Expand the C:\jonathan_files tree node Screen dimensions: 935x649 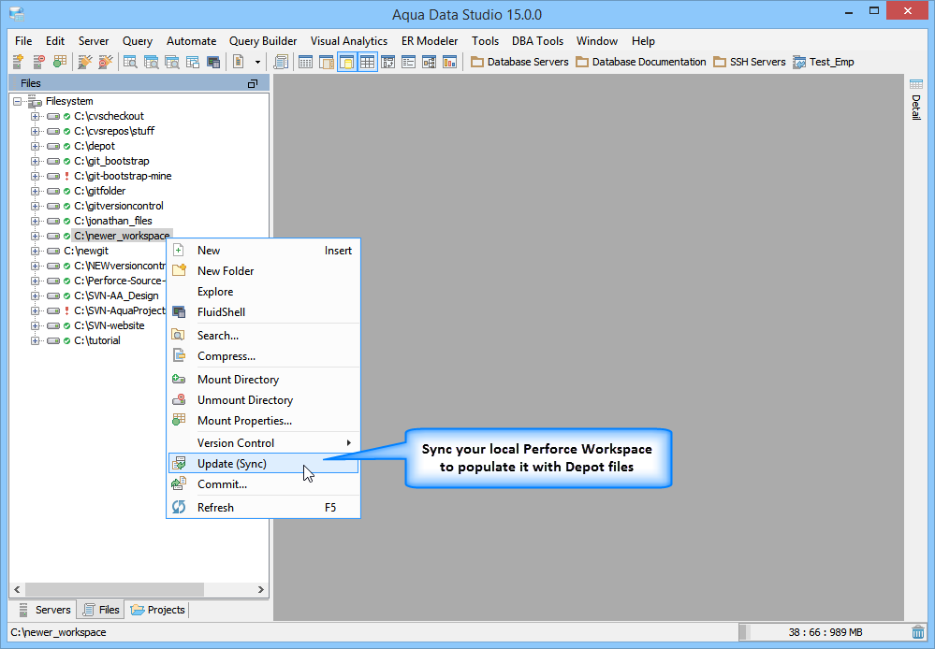pyautogui.click(x=36, y=221)
